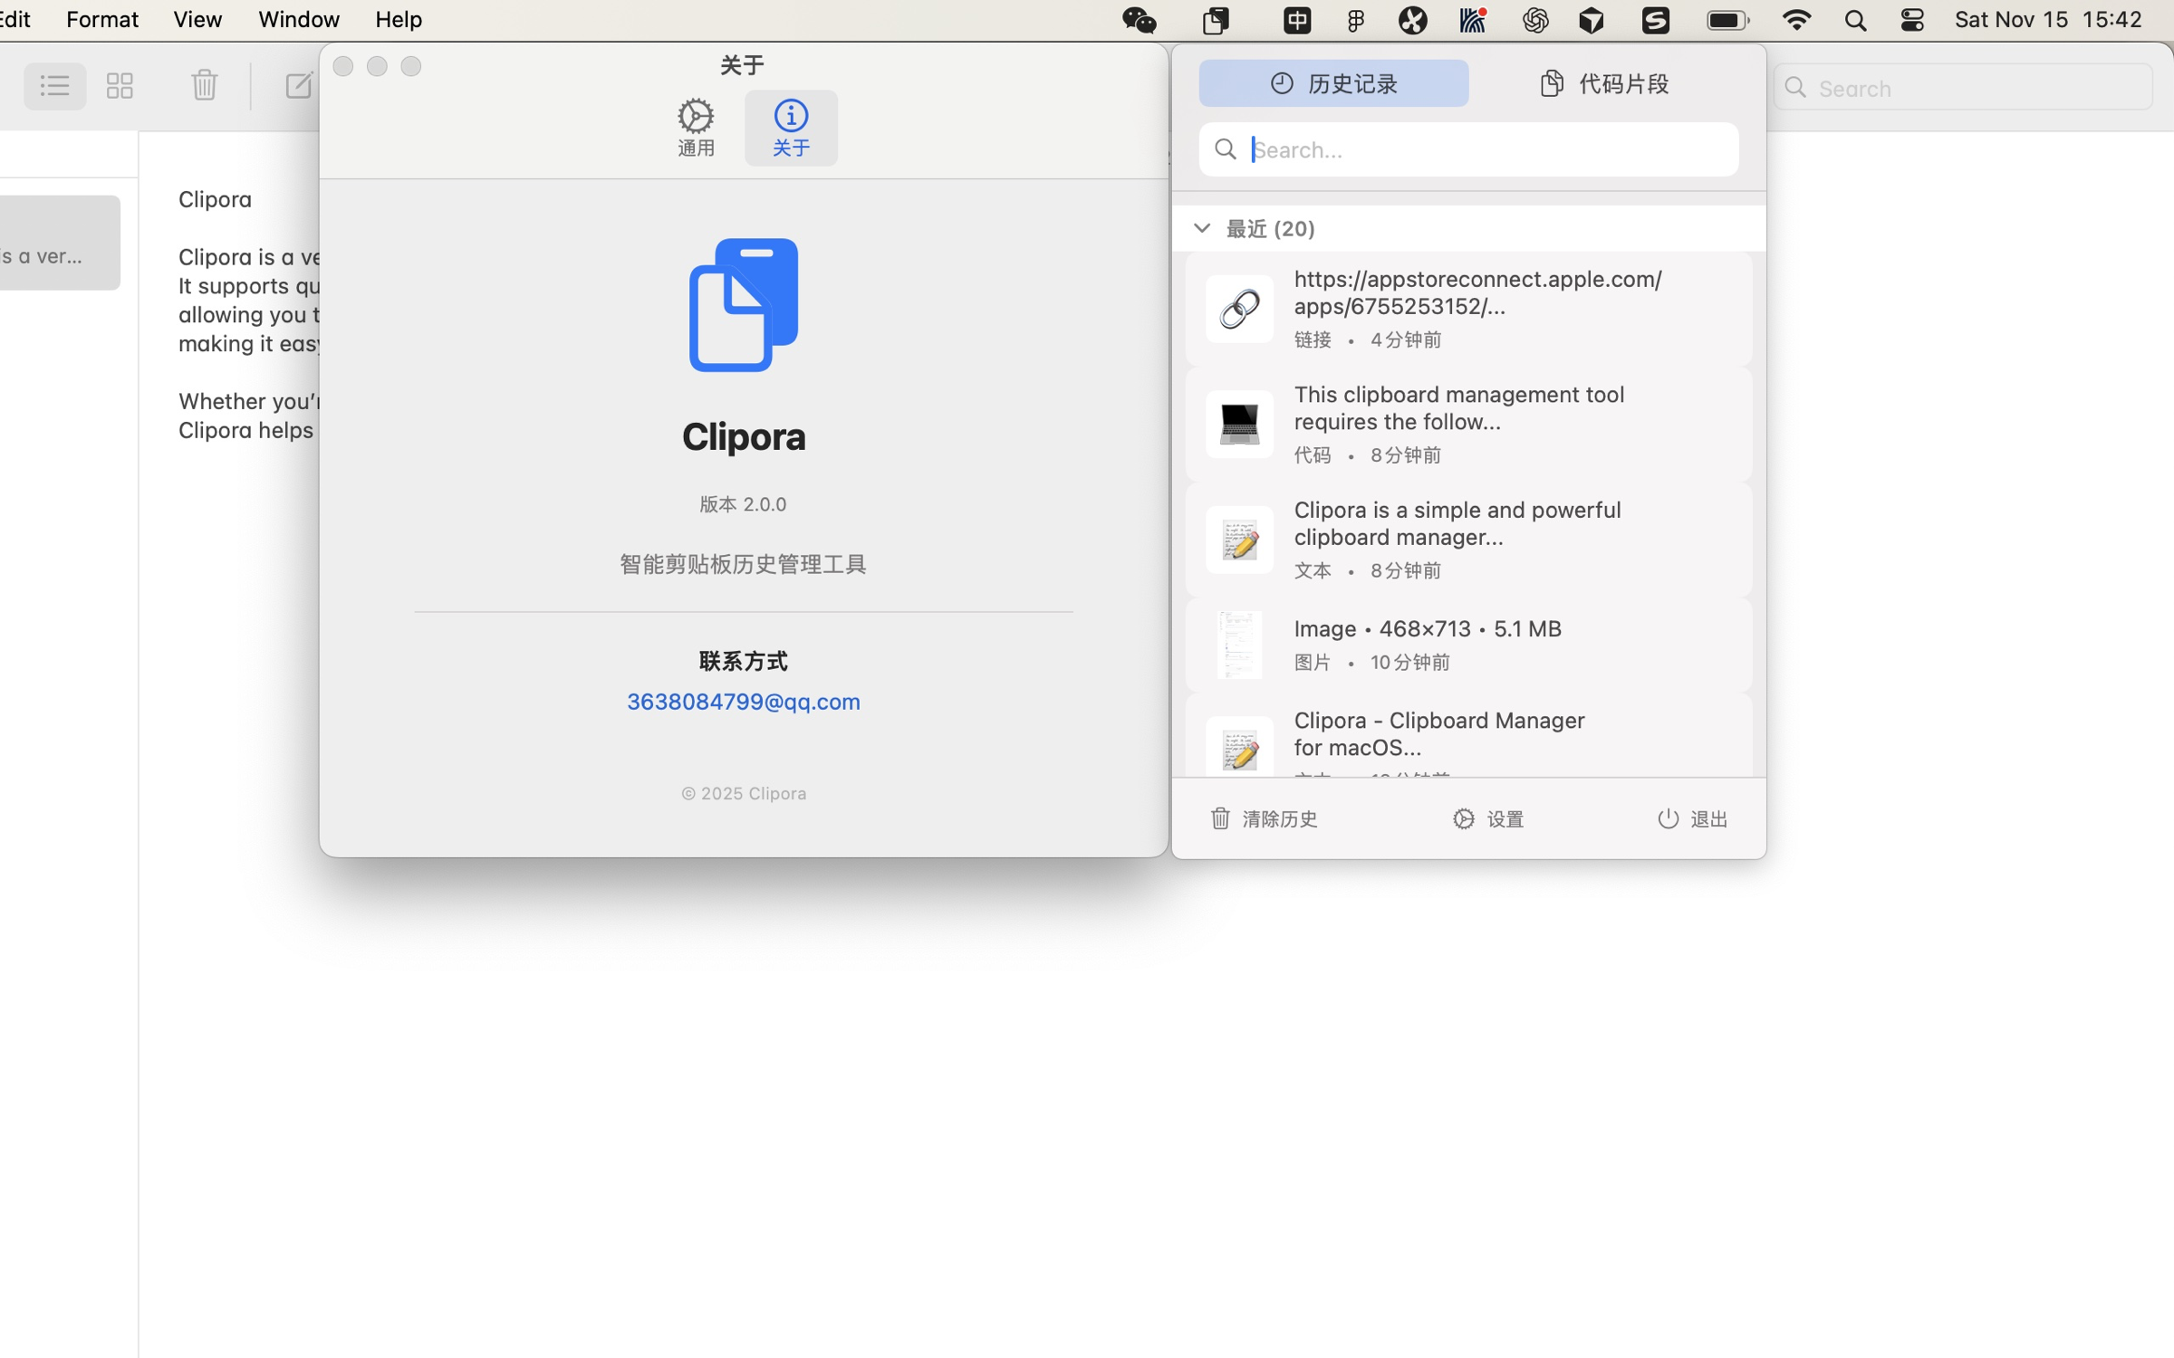Viewport: 2174px width, 1358px height.
Task: Open the Format menu
Action: 101,19
